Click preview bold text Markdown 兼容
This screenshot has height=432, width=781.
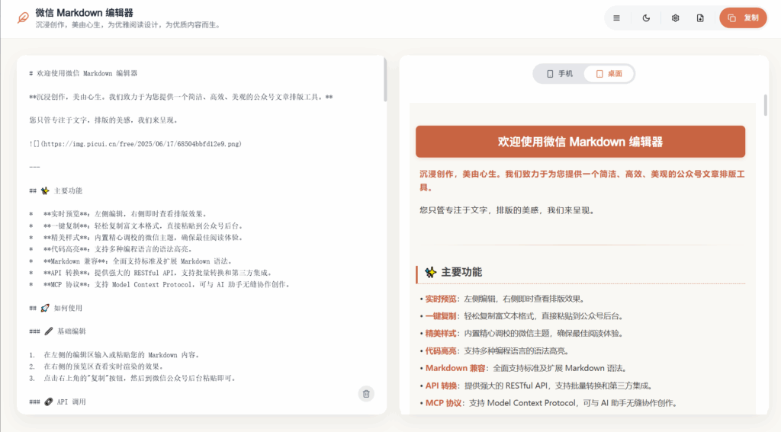[455, 368]
